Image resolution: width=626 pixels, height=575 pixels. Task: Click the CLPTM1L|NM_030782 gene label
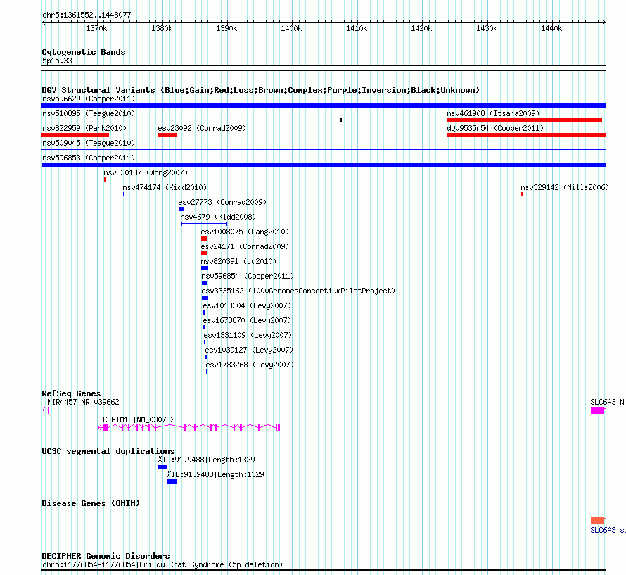coord(139,419)
